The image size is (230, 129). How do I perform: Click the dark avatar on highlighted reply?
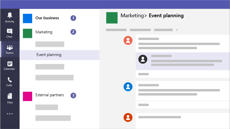point(143,59)
